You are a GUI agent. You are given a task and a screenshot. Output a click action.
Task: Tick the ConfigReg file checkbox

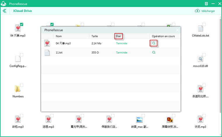[22, 55]
